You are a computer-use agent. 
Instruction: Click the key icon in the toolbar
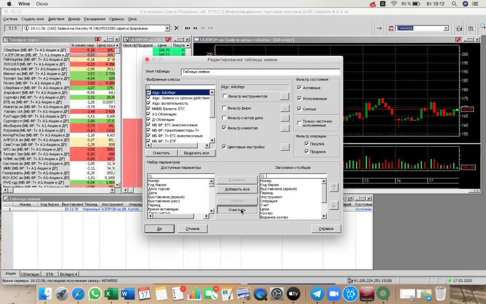click(x=379, y=28)
